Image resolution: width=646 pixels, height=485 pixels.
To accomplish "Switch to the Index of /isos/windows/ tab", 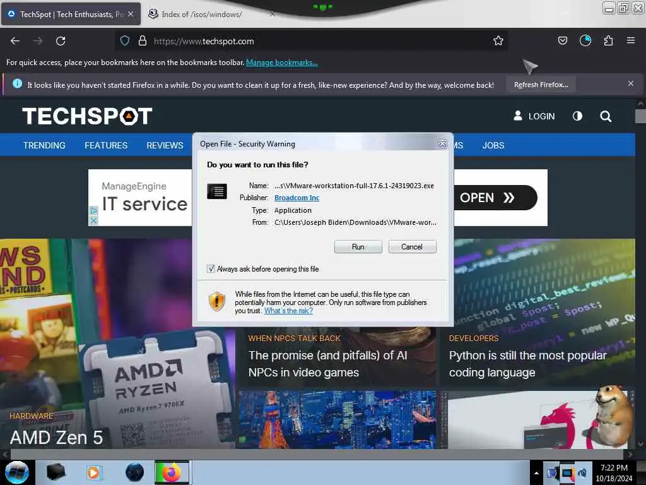I will [201, 15].
